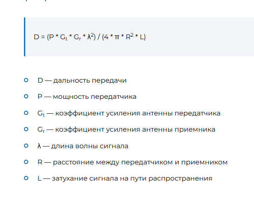254x207 pixels.
Task: Click the formula text starting with D =
Action: tap(89, 37)
